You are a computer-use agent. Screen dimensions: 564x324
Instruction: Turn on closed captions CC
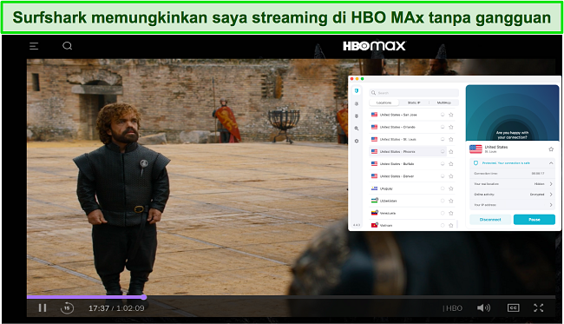(514, 307)
